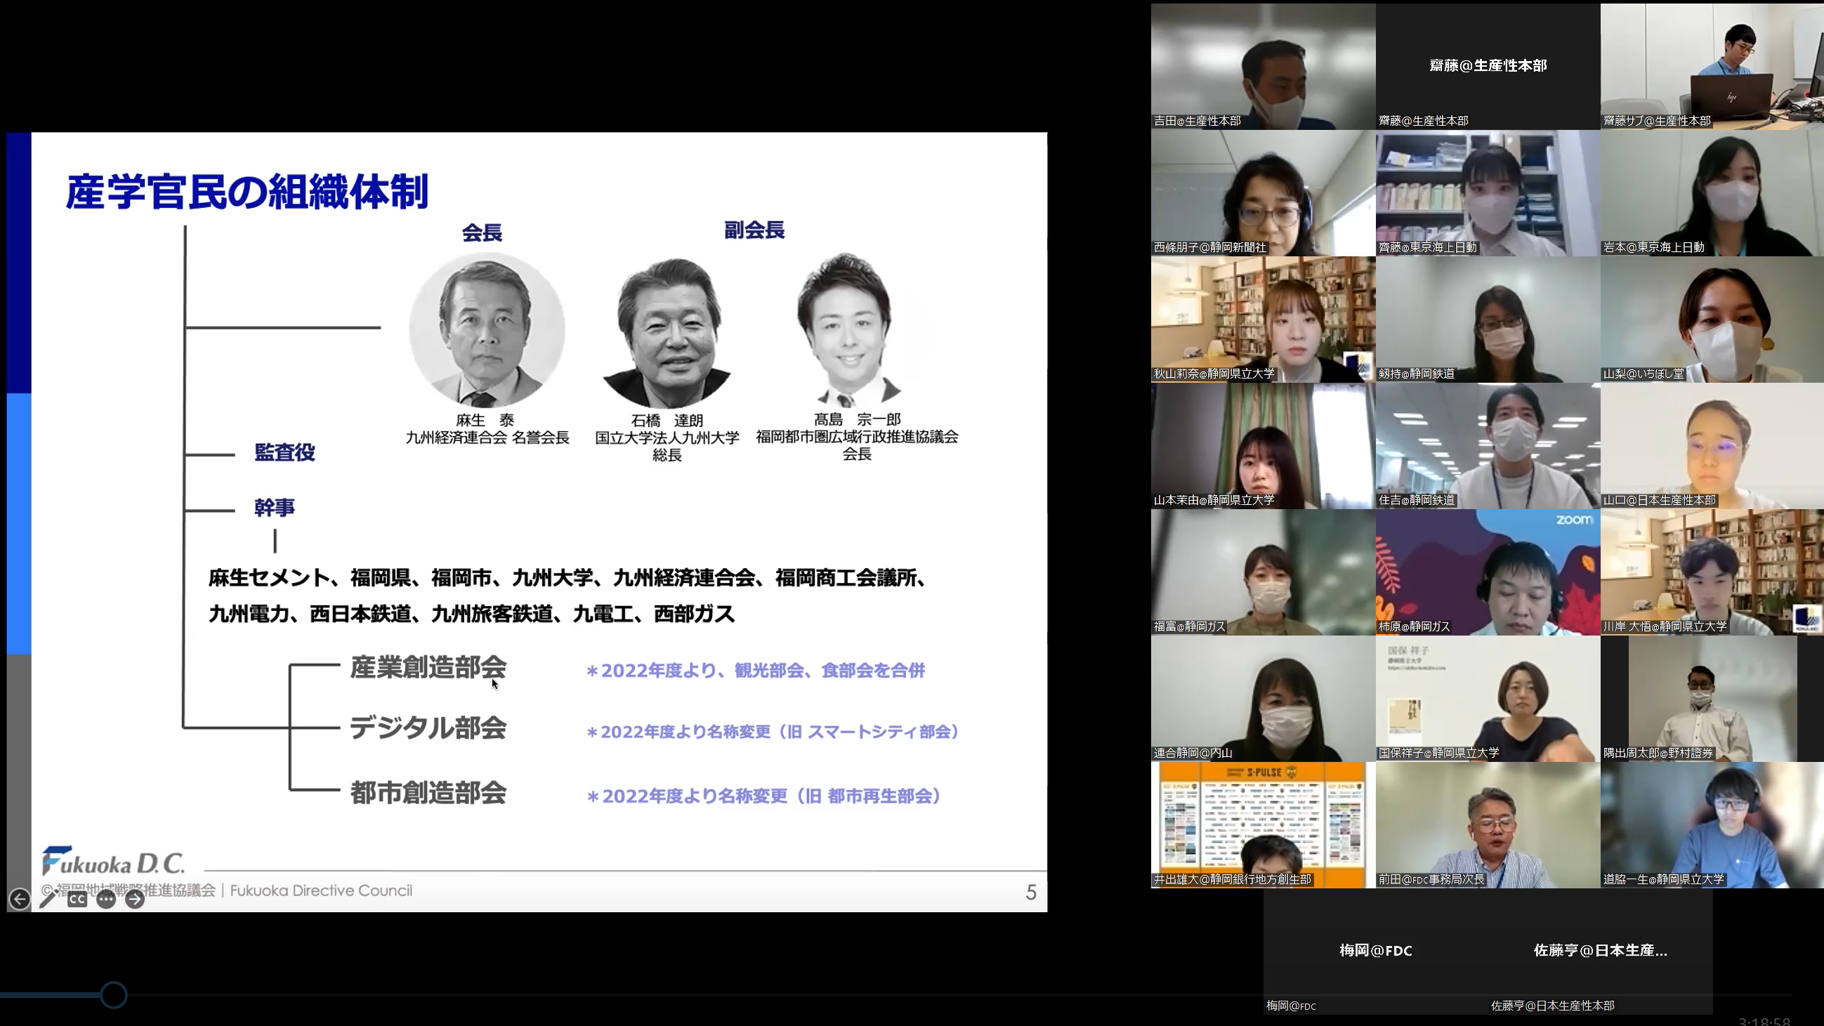The height and width of the screenshot is (1026, 1824).
Task: Select 柿原@静岡ガス video tile
Action: 1488,572
